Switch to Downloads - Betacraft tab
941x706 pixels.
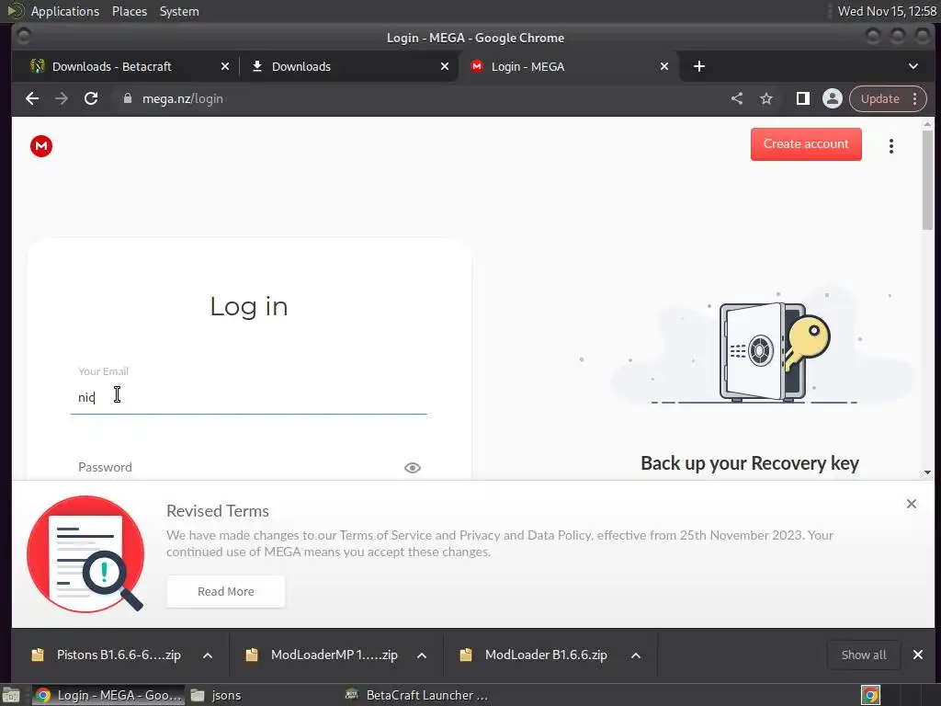(111, 66)
